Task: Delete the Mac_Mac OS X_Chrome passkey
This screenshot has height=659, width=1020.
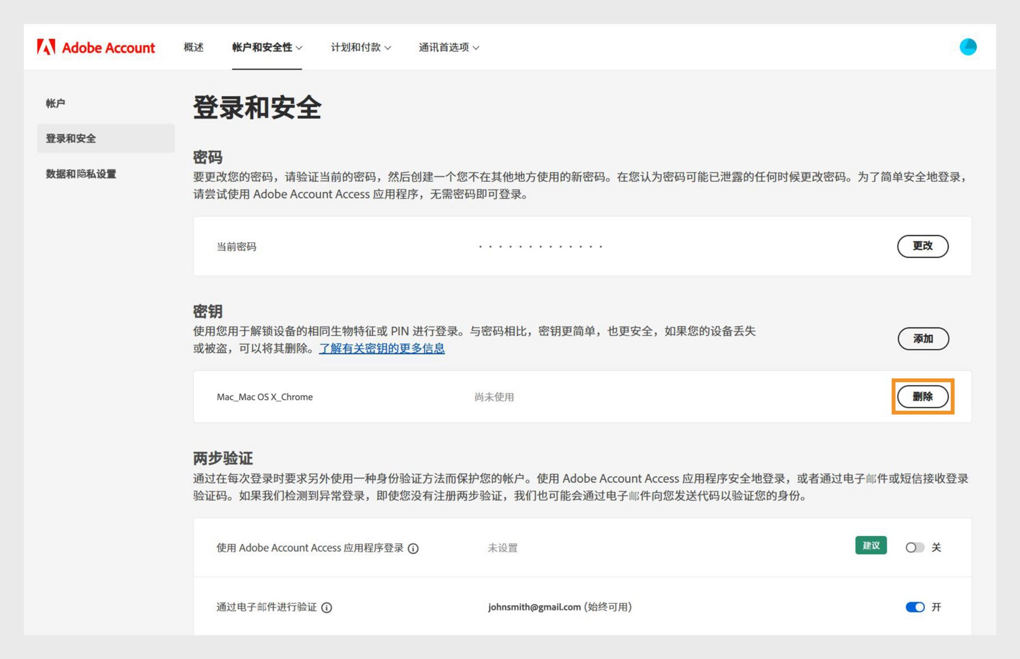Action: pyautogui.click(x=922, y=396)
